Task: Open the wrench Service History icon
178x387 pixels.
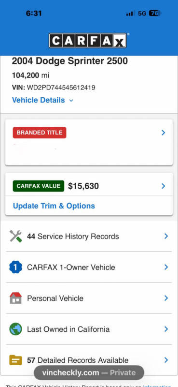Action: 16,236
